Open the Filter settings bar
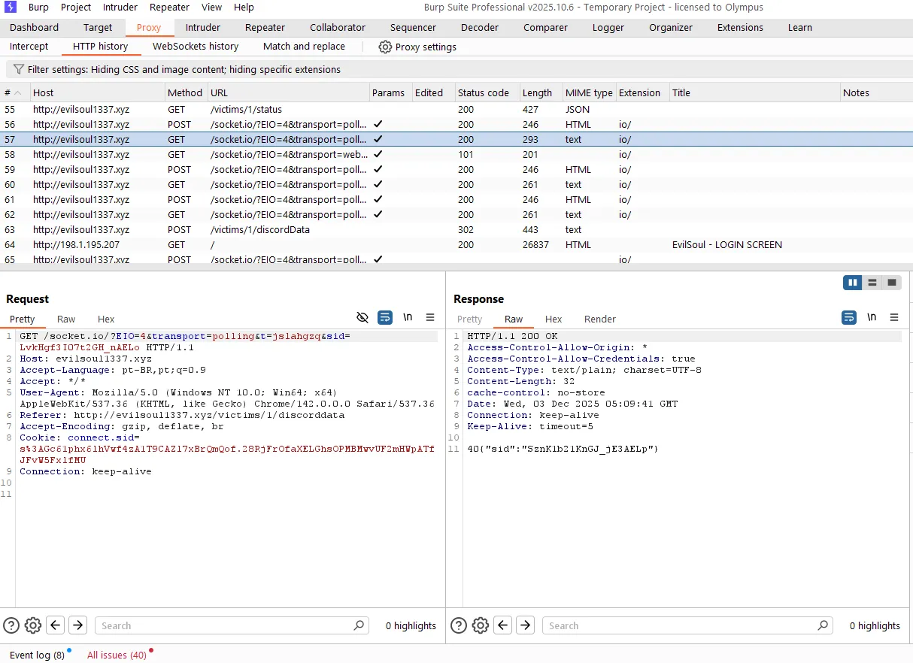This screenshot has height=663, width=913. (x=459, y=69)
